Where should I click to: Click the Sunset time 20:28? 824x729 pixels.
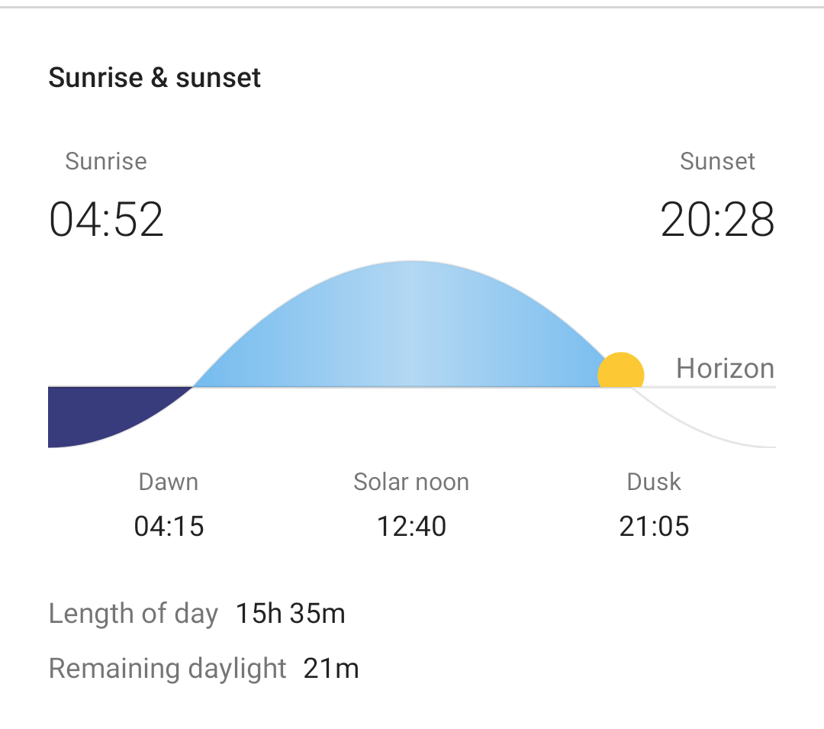click(x=717, y=220)
